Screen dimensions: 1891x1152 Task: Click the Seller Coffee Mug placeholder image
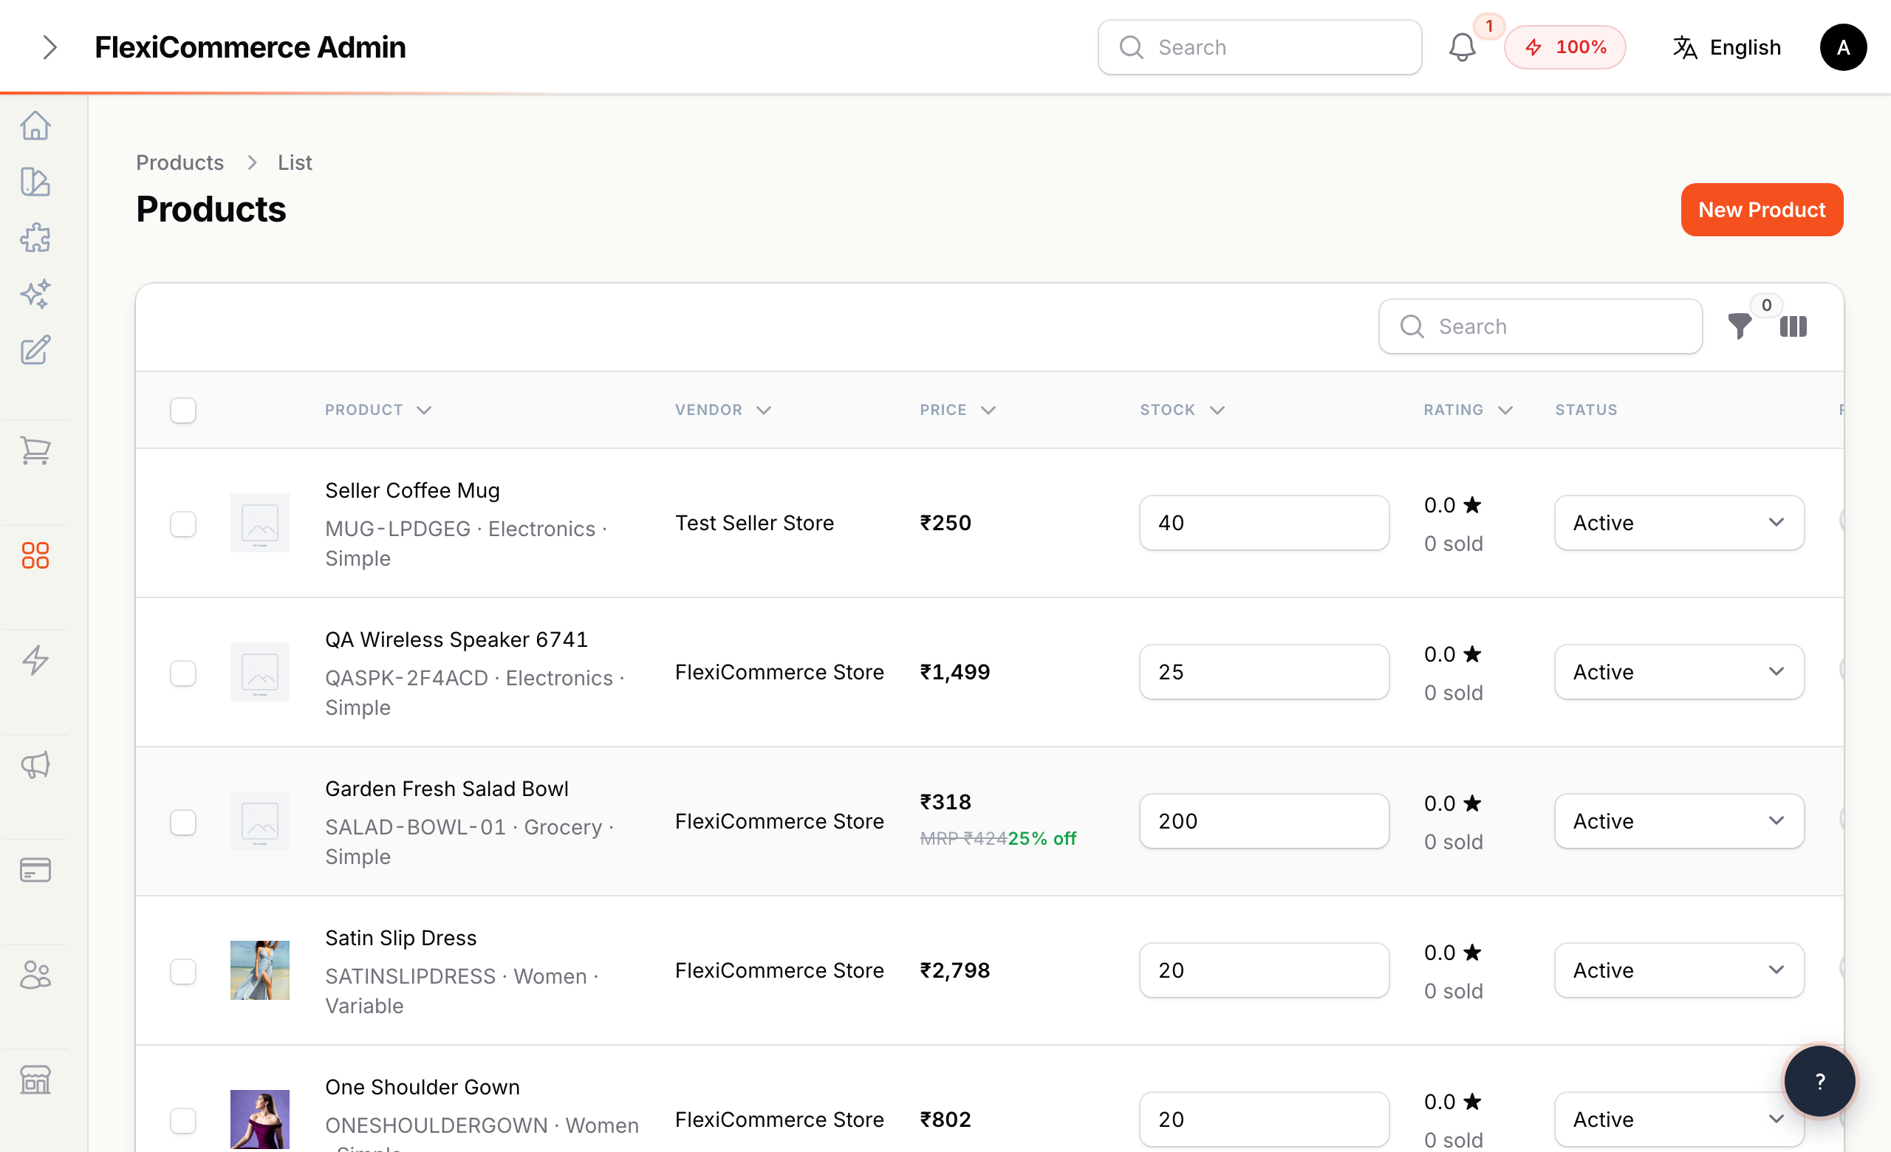click(260, 523)
